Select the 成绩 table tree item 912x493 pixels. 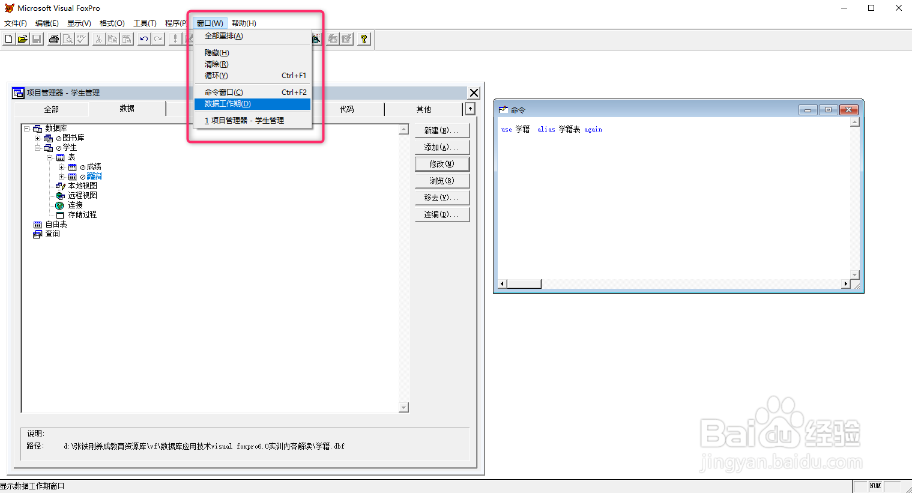point(94,167)
